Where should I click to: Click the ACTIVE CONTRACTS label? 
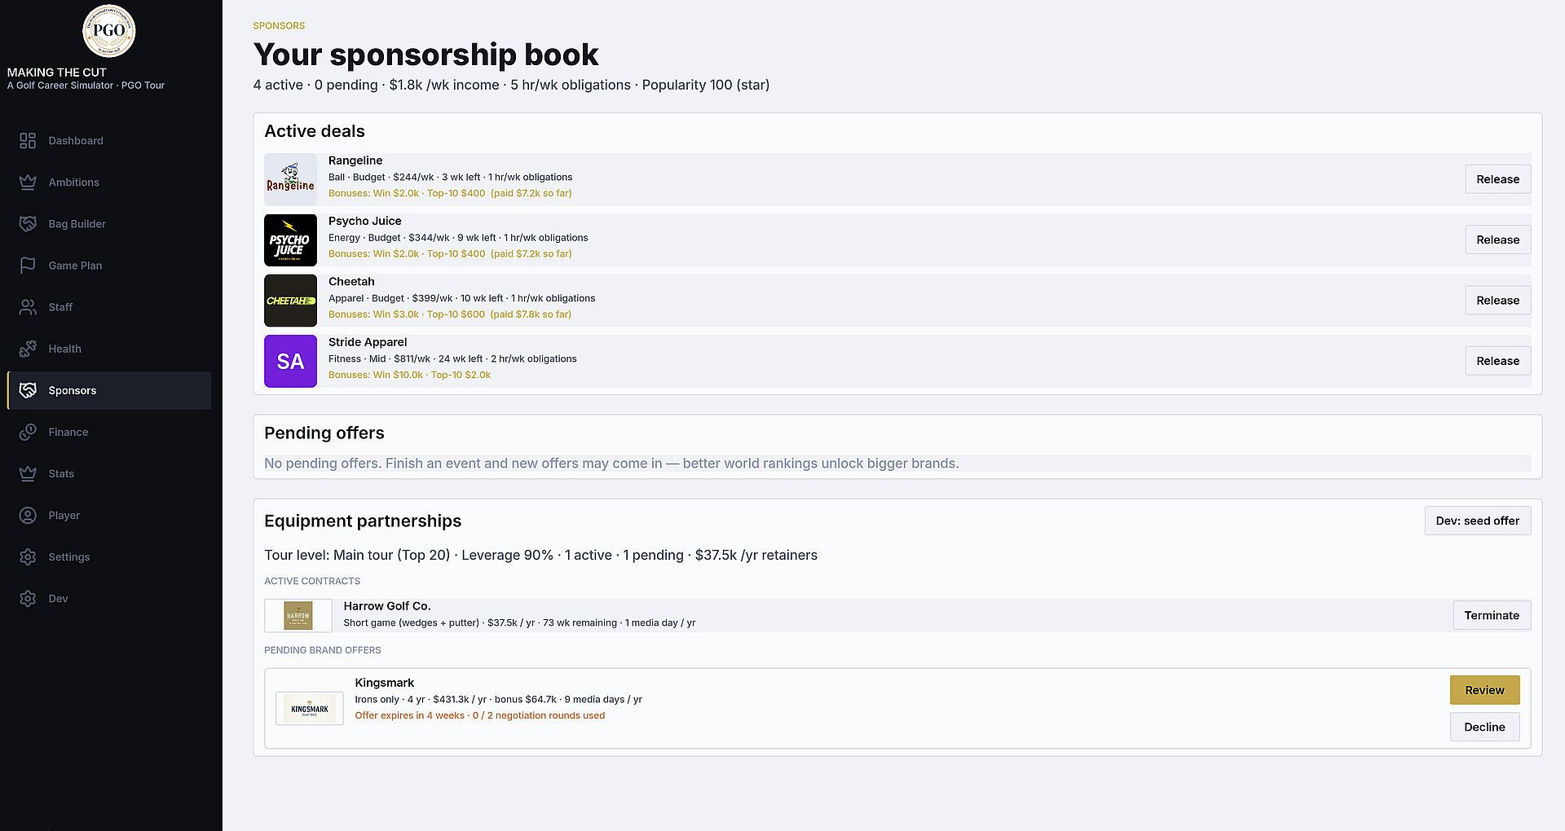click(x=312, y=581)
